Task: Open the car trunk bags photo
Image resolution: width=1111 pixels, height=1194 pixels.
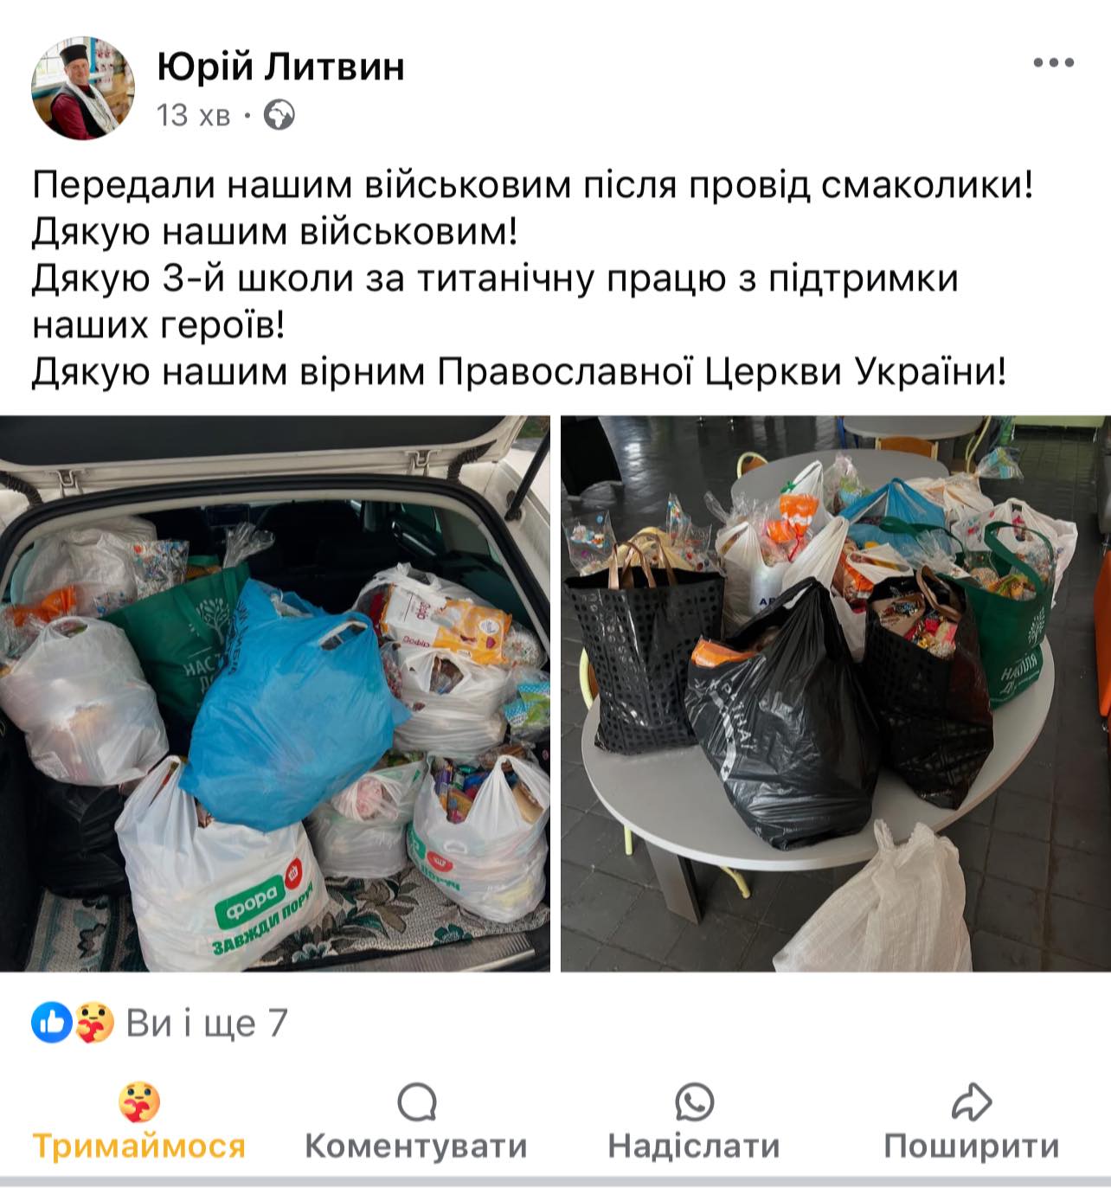Action: 275,693
